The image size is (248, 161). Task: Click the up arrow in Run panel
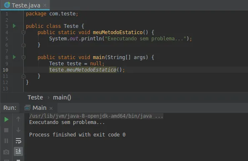[x=18, y=119]
